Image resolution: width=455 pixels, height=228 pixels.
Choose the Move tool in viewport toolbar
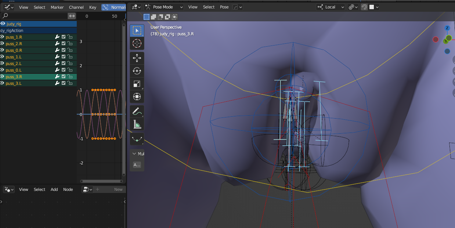137,58
